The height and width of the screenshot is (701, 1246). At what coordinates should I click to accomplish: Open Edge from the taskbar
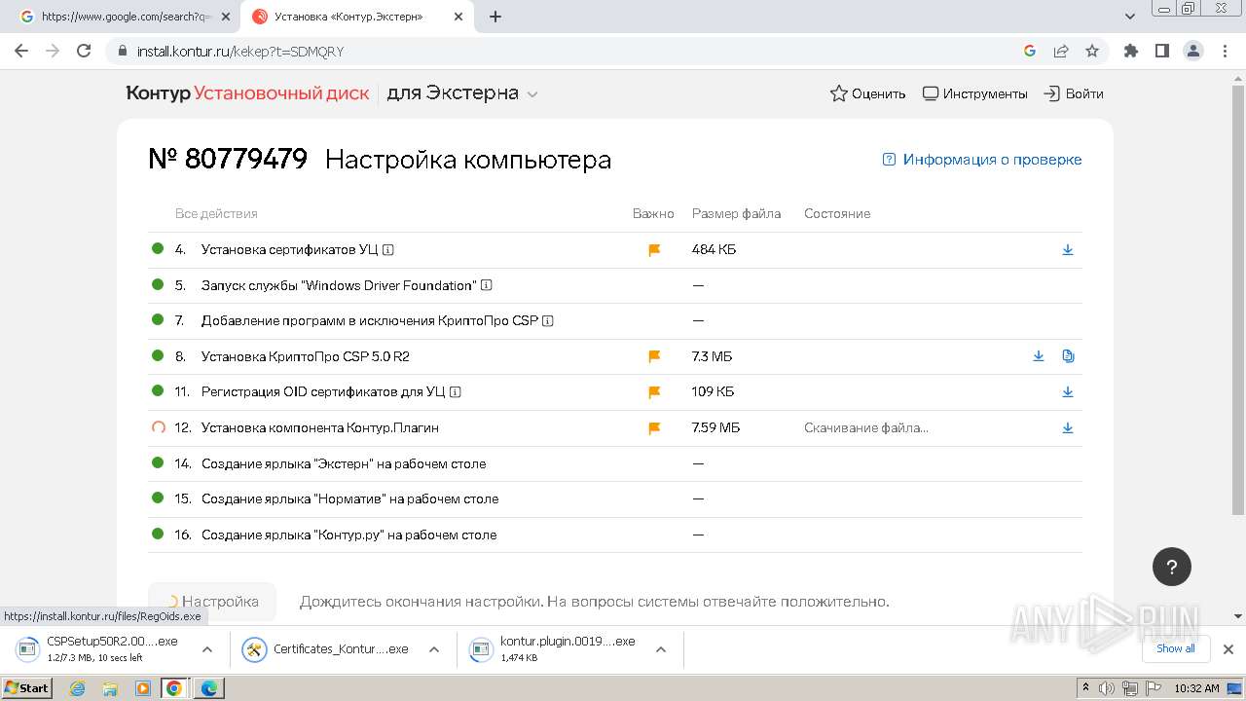[209, 688]
